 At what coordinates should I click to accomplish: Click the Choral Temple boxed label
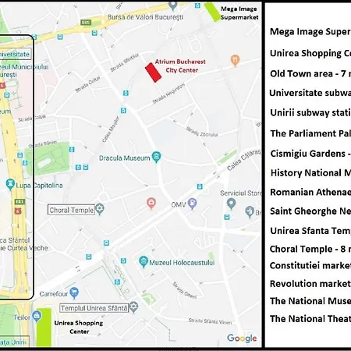tap(71, 210)
